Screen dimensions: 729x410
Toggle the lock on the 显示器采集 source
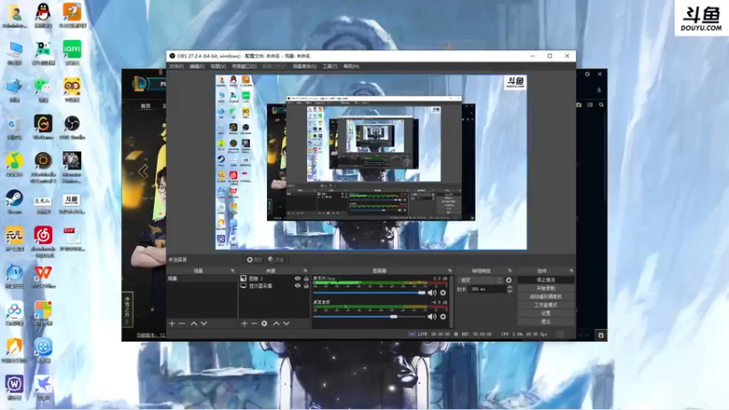click(306, 286)
